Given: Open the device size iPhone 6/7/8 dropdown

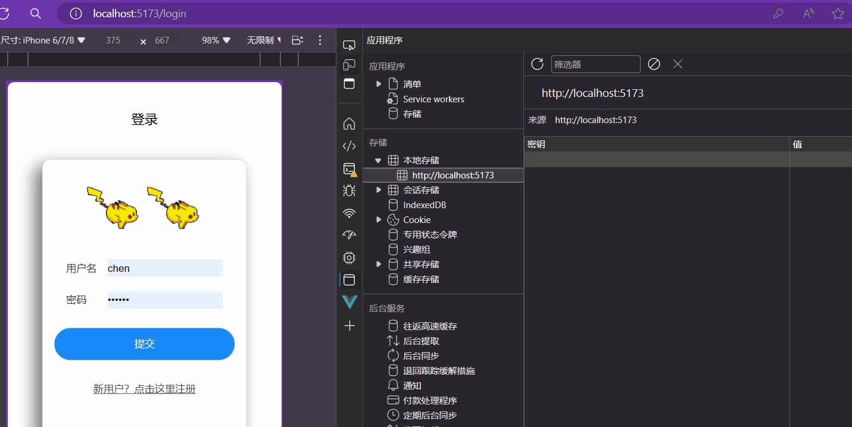Looking at the screenshot, I should coord(43,40).
